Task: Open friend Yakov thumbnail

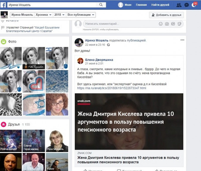Action: coord(57,162)
